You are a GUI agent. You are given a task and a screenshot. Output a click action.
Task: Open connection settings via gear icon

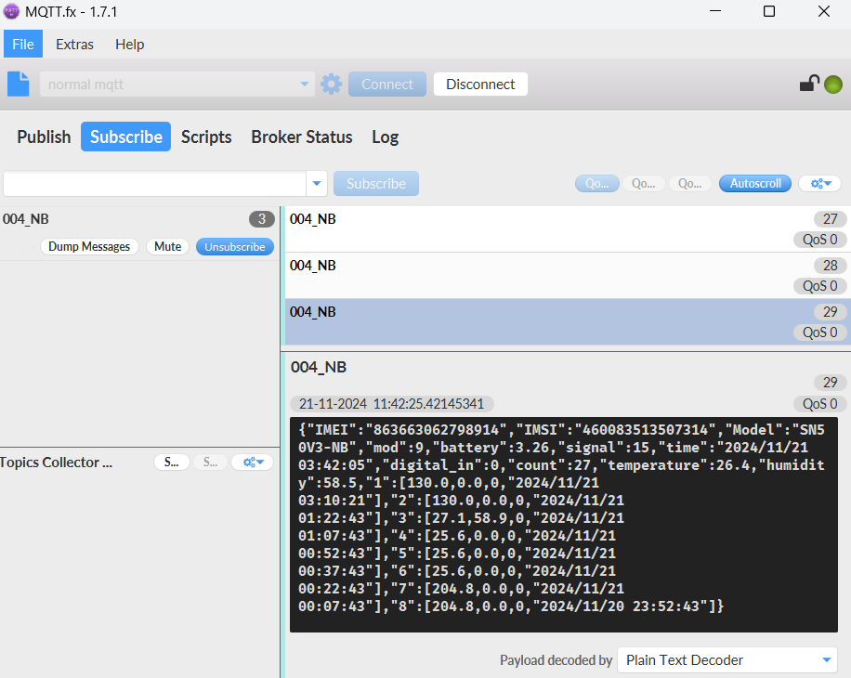[331, 85]
